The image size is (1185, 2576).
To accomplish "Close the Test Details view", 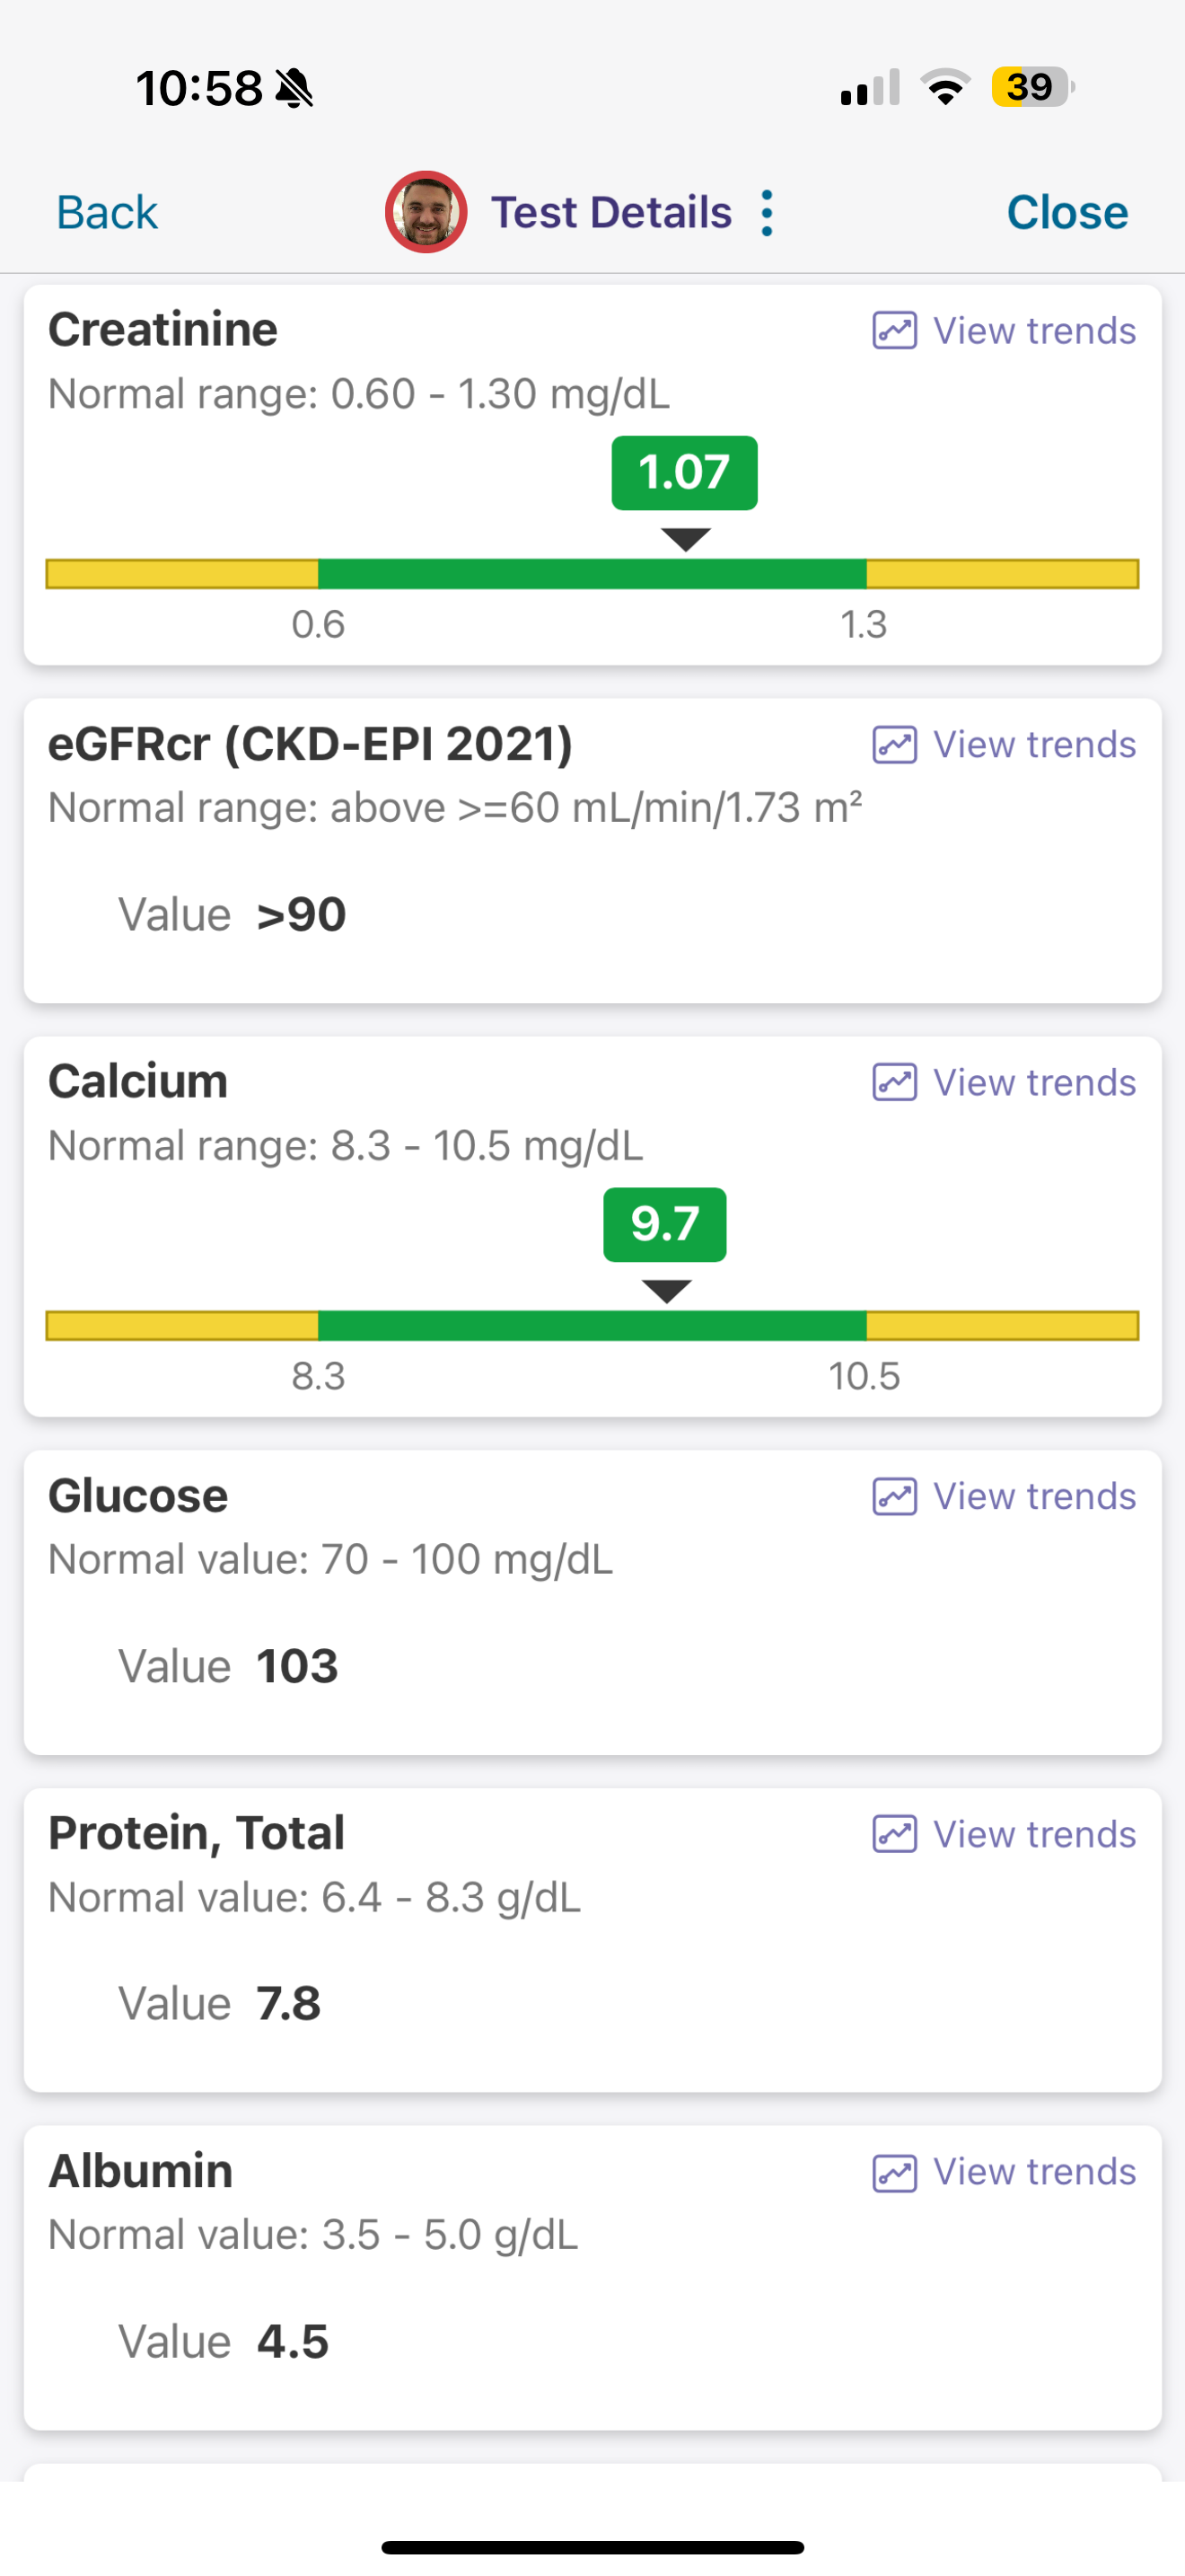I will 1067,212.
